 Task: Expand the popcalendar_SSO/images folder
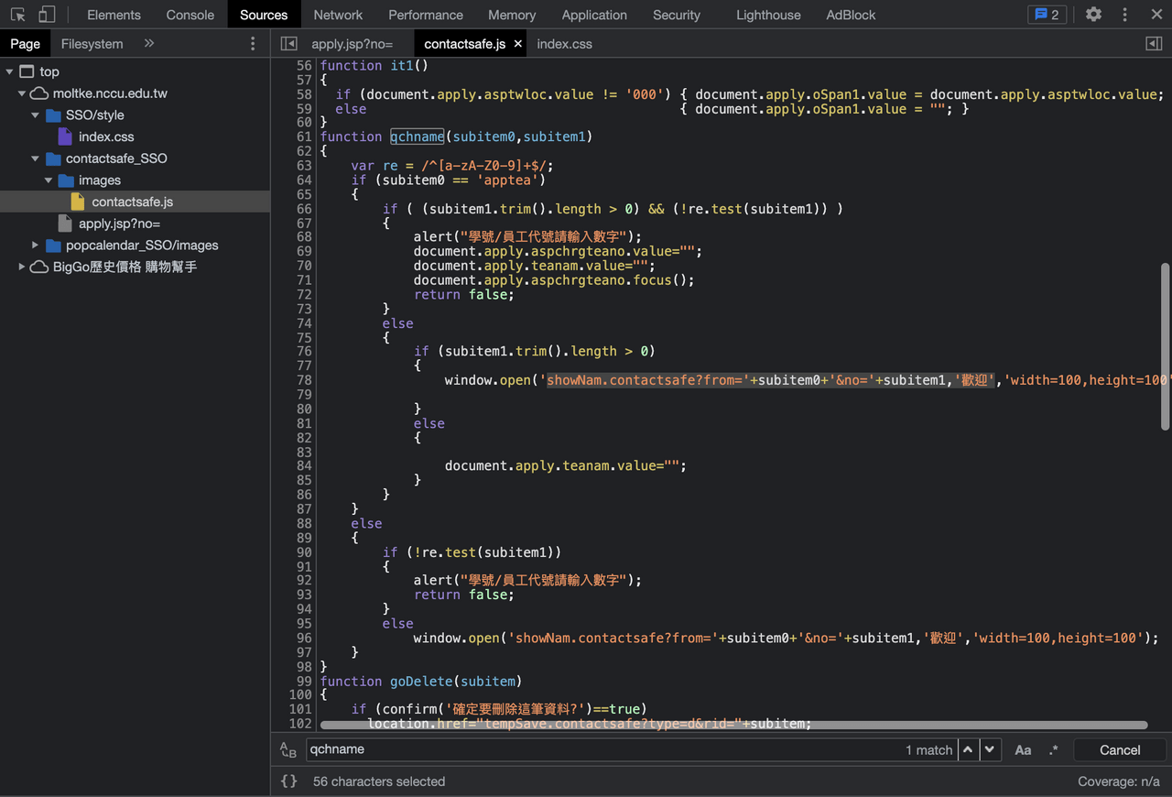(35, 246)
